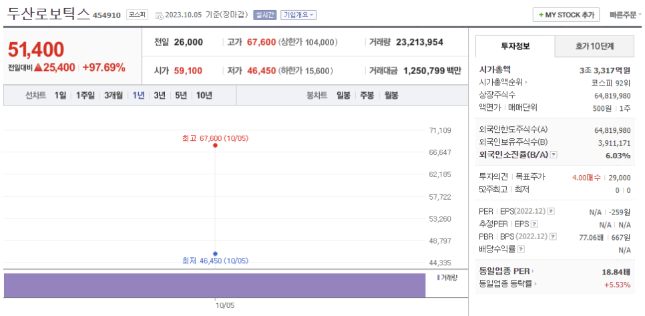
Task: Click the 시가 59,100 value
Action: coord(188,71)
